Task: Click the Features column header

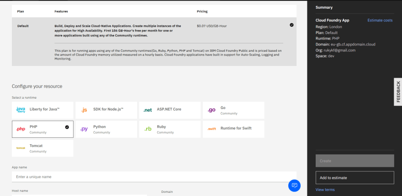Action: point(61,11)
